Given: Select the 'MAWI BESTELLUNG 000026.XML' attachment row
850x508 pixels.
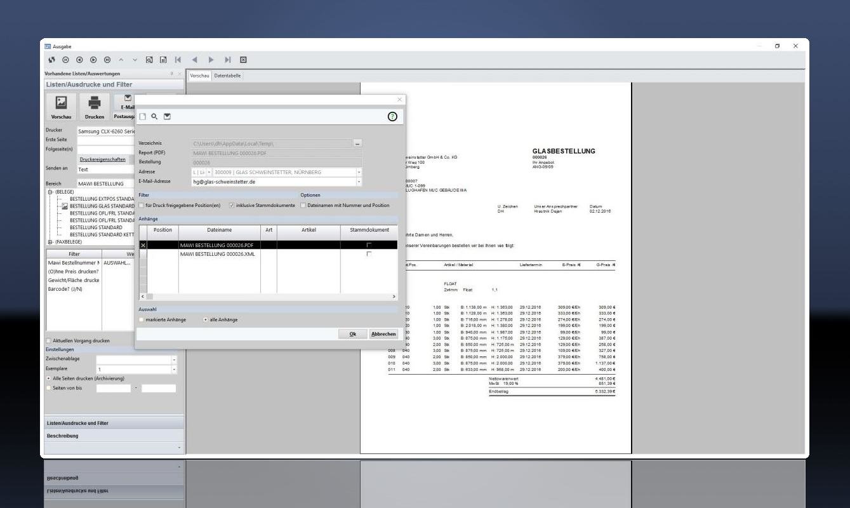Looking at the screenshot, I should click(269, 254).
